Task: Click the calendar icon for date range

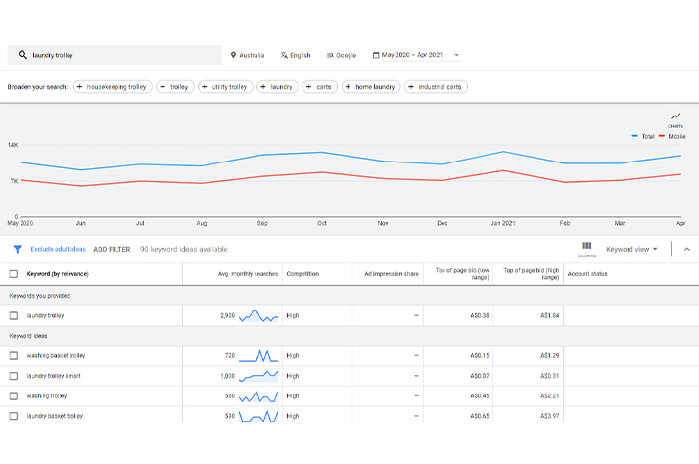Action: tap(376, 55)
